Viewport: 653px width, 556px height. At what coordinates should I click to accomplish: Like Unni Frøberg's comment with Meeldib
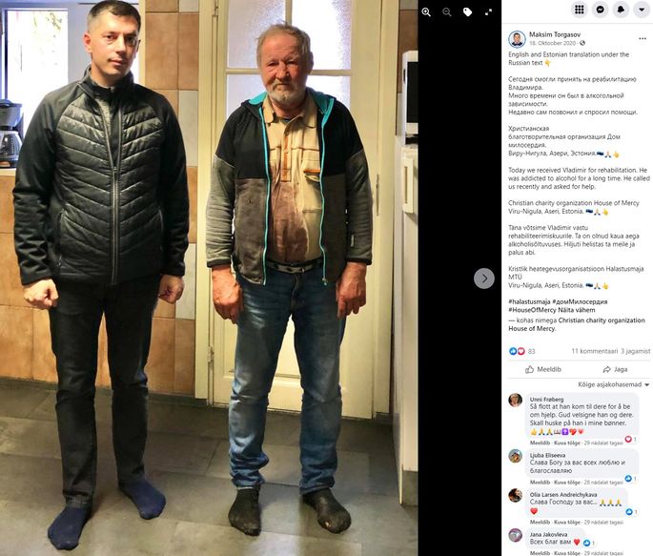coord(540,443)
